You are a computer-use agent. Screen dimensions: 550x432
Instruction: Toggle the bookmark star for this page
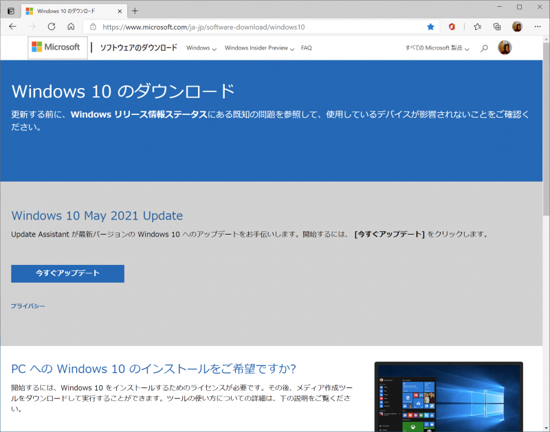(430, 26)
